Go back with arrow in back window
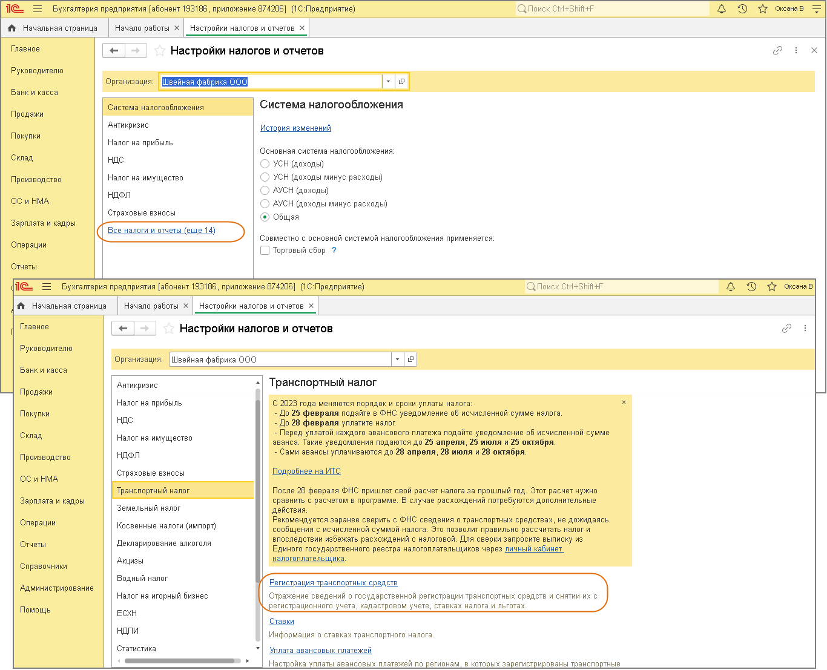This screenshot has height=670, width=827. point(114,51)
